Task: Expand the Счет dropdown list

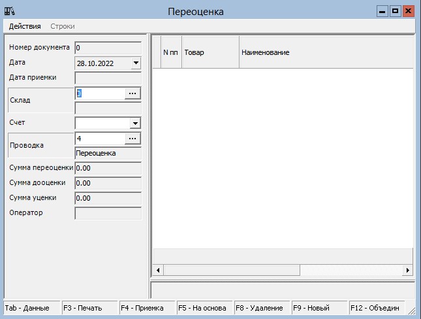Action: point(135,123)
